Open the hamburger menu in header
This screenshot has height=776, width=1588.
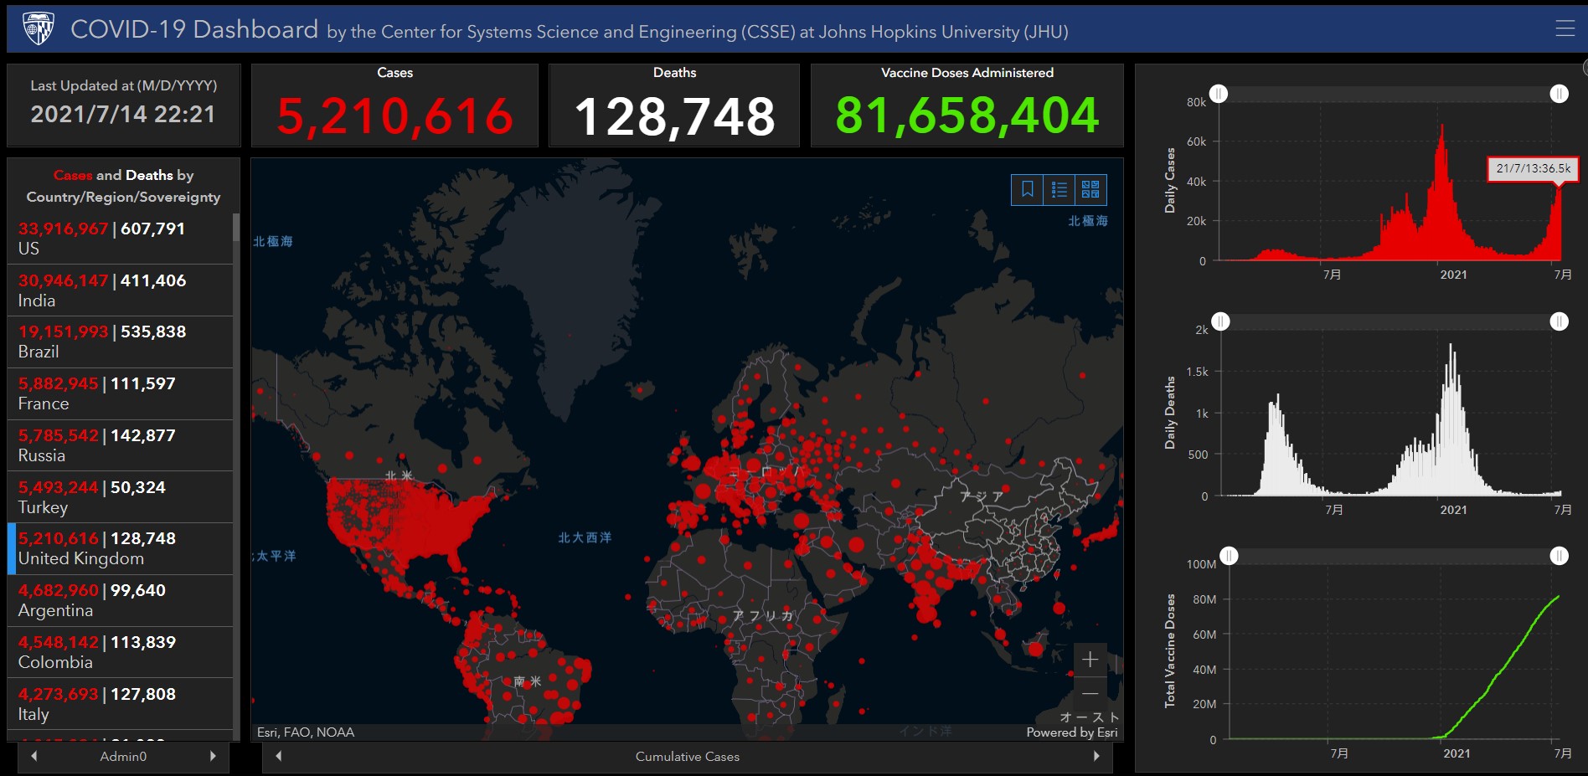click(1565, 29)
